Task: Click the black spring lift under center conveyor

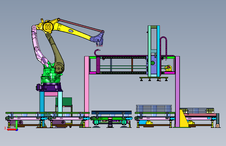Action: (110, 124)
